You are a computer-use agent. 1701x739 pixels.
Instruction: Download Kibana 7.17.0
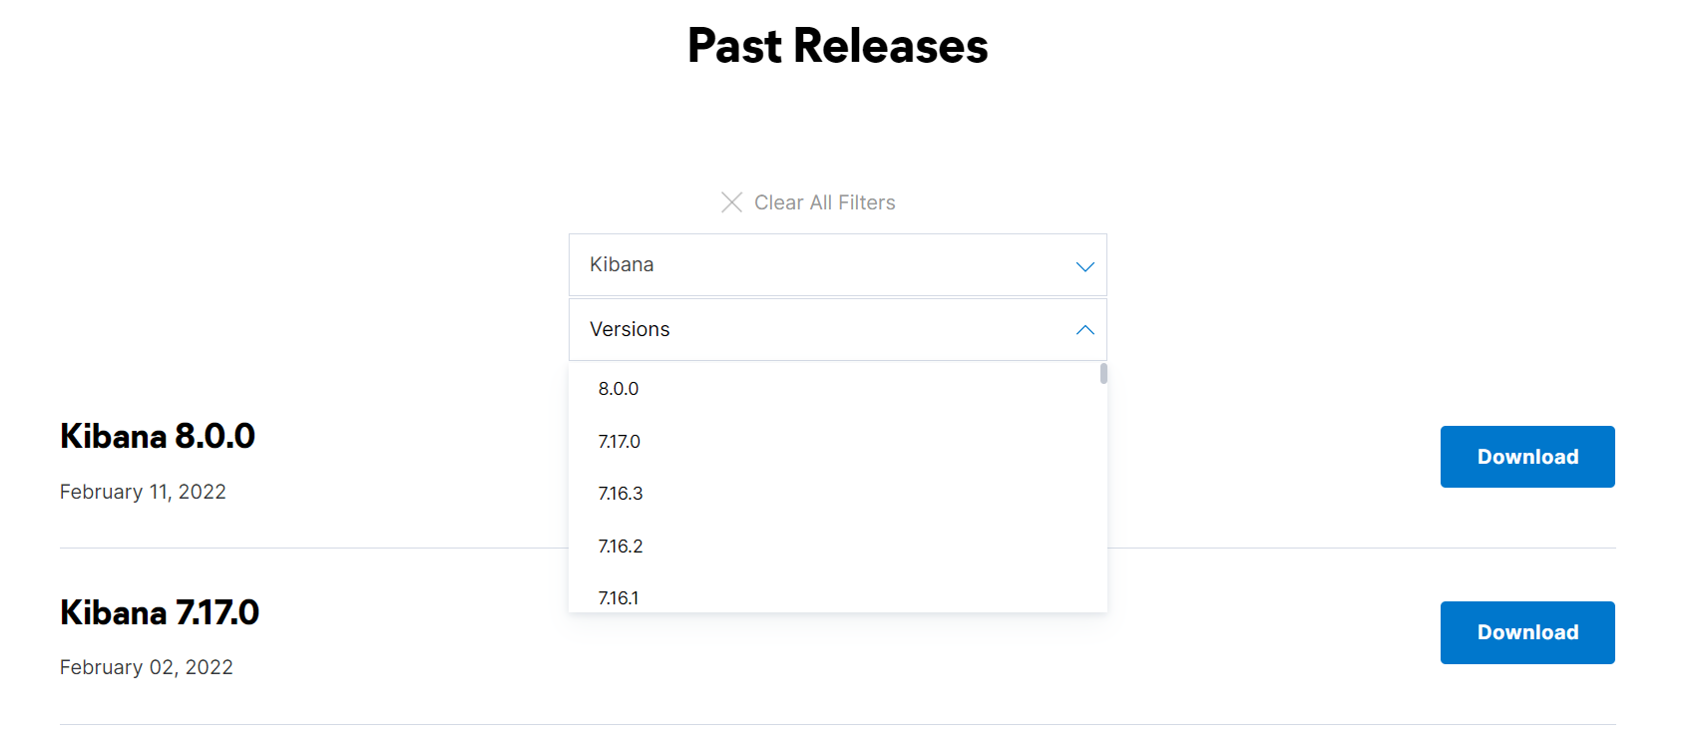1526,632
